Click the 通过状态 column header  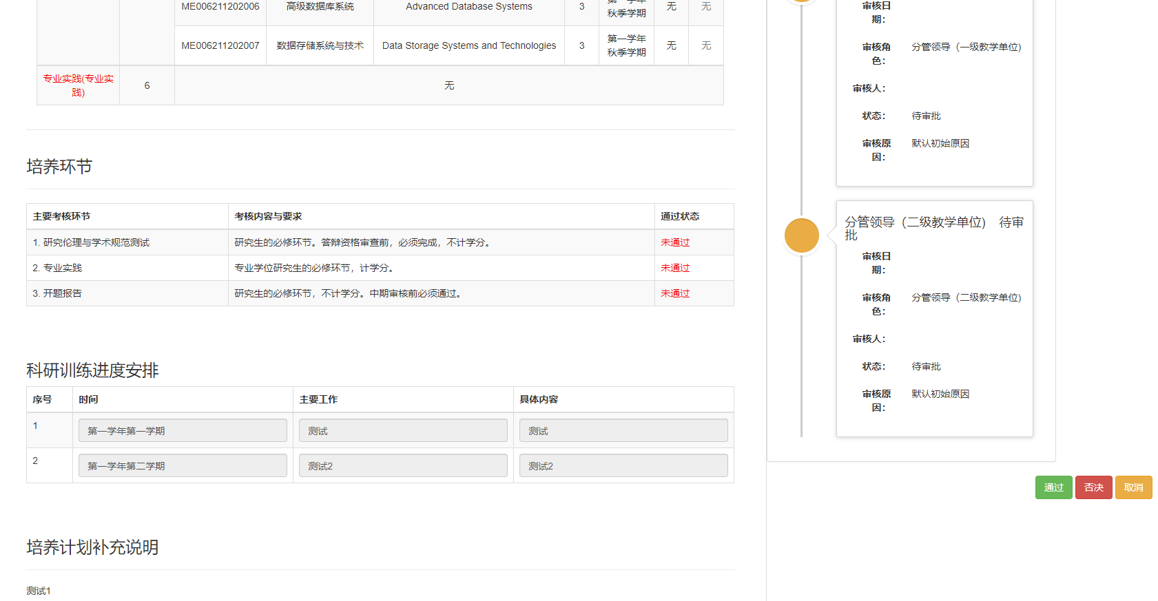(680, 216)
